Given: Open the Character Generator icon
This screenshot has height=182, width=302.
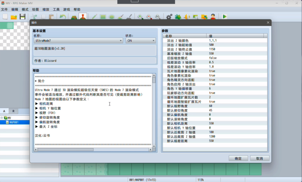Looking at the screenshot, I should pyautogui.click(x=213, y=17).
